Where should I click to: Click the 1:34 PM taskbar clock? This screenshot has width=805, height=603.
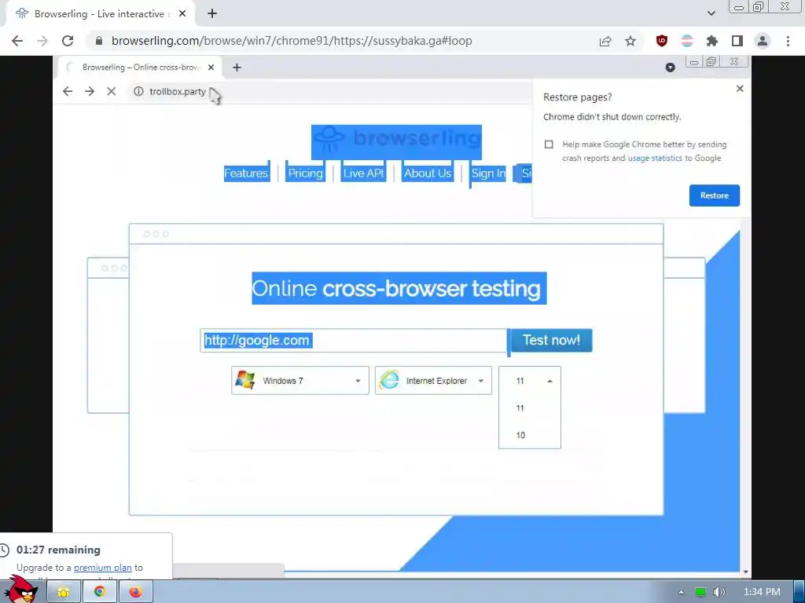[x=762, y=592]
